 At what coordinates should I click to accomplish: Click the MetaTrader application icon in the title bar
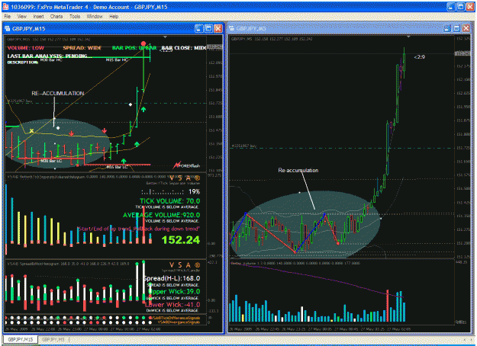tap(5, 6)
